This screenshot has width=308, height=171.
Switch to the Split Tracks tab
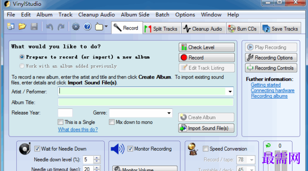tap(162, 29)
